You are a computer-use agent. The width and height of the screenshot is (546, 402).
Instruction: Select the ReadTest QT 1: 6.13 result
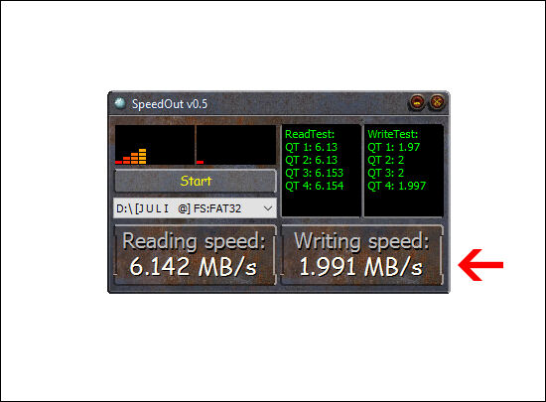point(311,147)
